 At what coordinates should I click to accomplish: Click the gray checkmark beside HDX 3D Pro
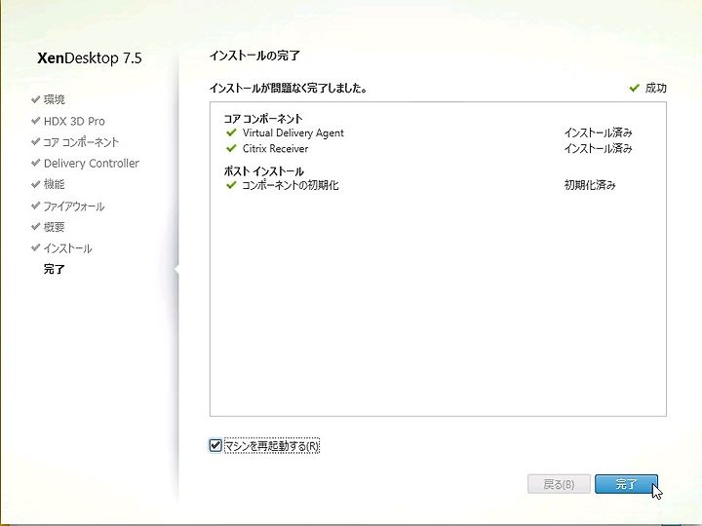point(36,121)
